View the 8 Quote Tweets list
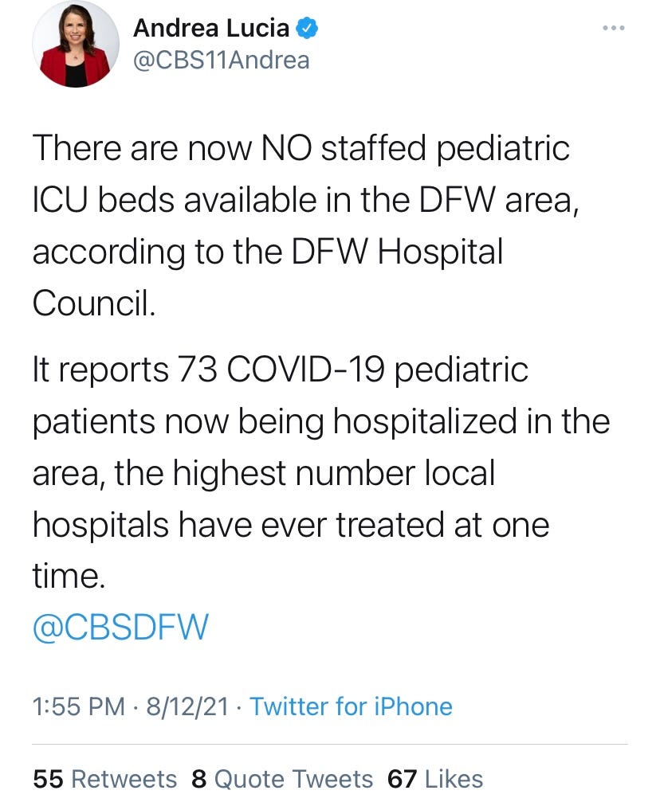Image resolution: width=660 pixels, height=802 pixels. [x=282, y=779]
